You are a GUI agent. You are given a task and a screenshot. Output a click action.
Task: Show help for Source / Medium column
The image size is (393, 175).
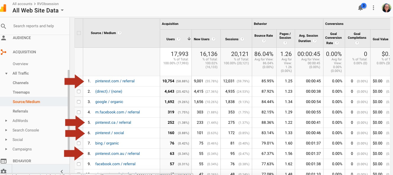tap(120, 33)
